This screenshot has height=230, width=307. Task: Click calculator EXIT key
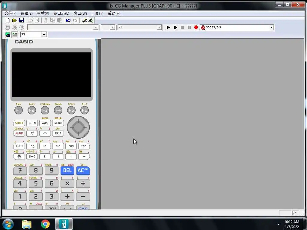tap(58, 133)
